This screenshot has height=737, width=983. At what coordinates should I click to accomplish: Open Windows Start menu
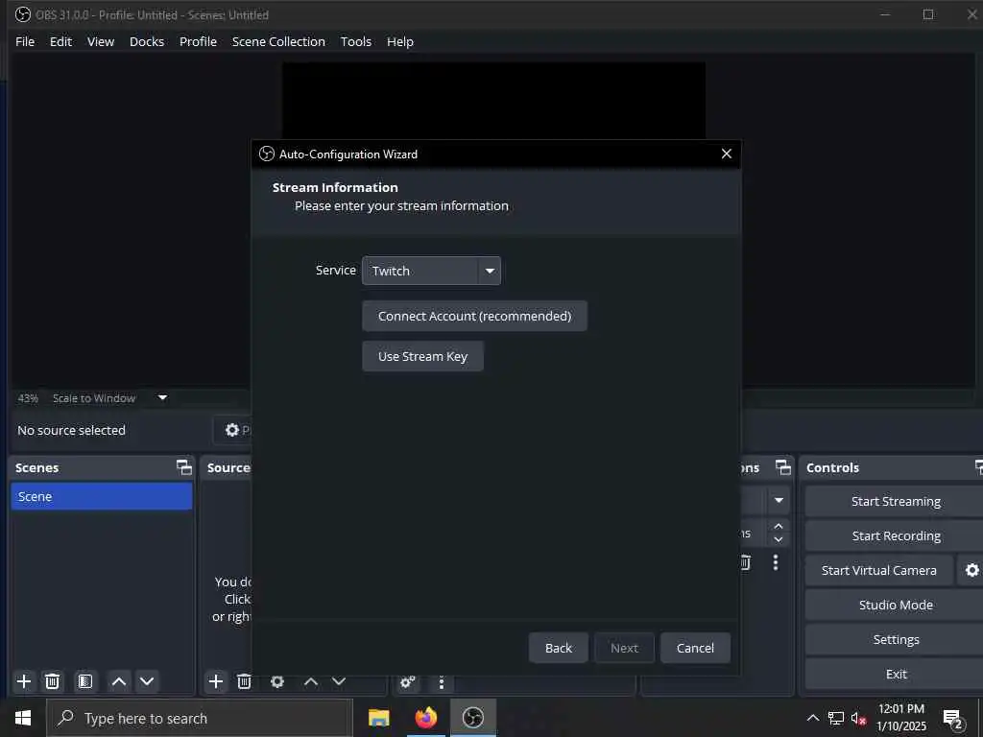click(23, 718)
